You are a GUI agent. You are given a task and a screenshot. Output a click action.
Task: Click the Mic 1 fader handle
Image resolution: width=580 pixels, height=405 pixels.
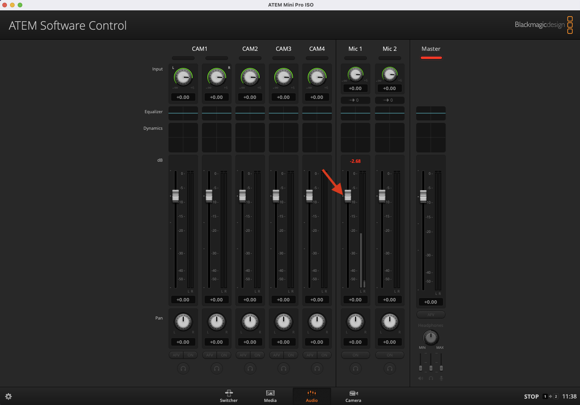pyautogui.click(x=348, y=196)
